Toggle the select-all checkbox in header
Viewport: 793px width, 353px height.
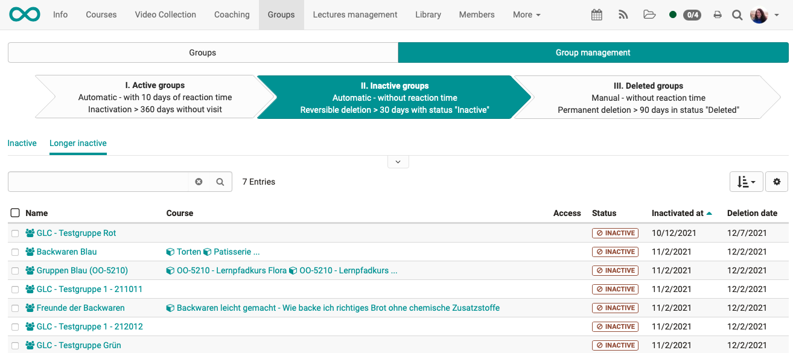click(x=15, y=213)
